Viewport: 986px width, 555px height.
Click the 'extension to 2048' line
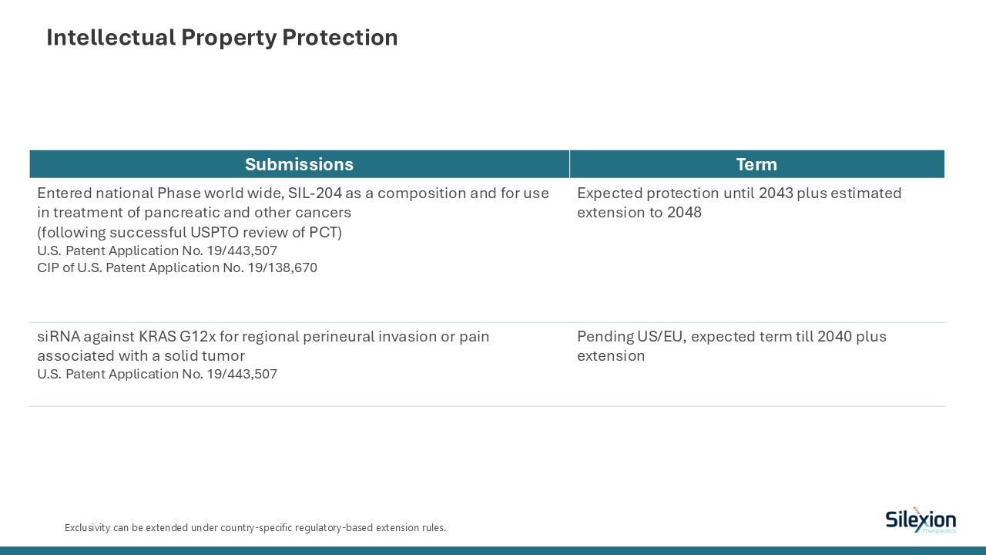[639, 212]
